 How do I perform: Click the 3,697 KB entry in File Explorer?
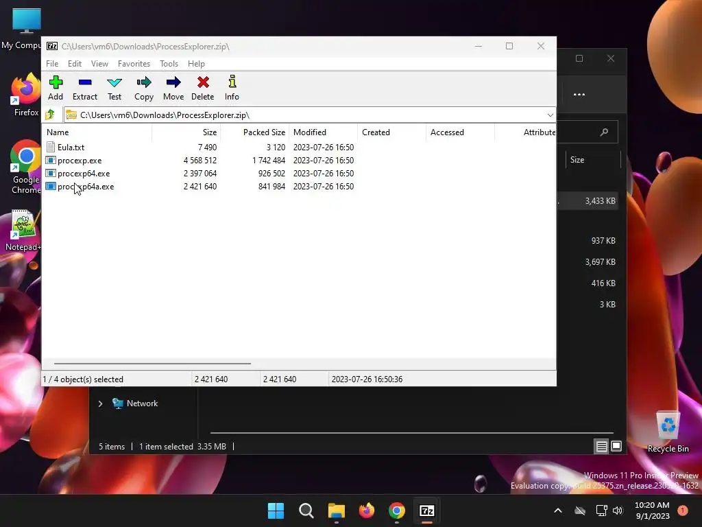[600, 261]
